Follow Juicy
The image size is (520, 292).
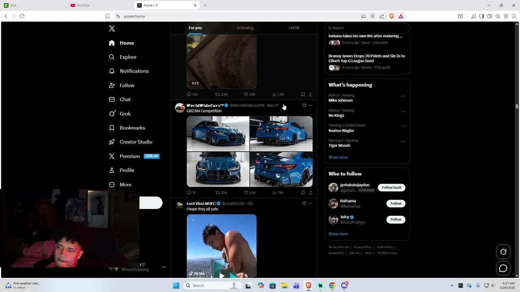[396, 219]
